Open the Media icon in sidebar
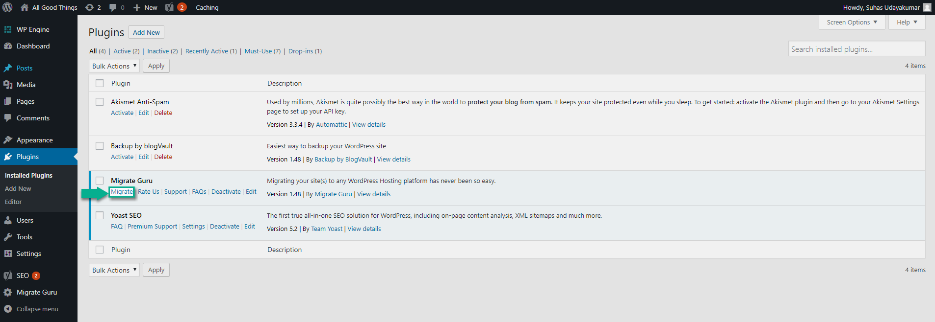 (8, 85)
